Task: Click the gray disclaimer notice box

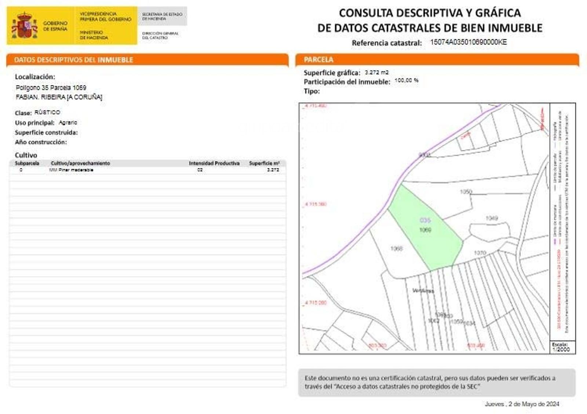Action: coord(437,382)
